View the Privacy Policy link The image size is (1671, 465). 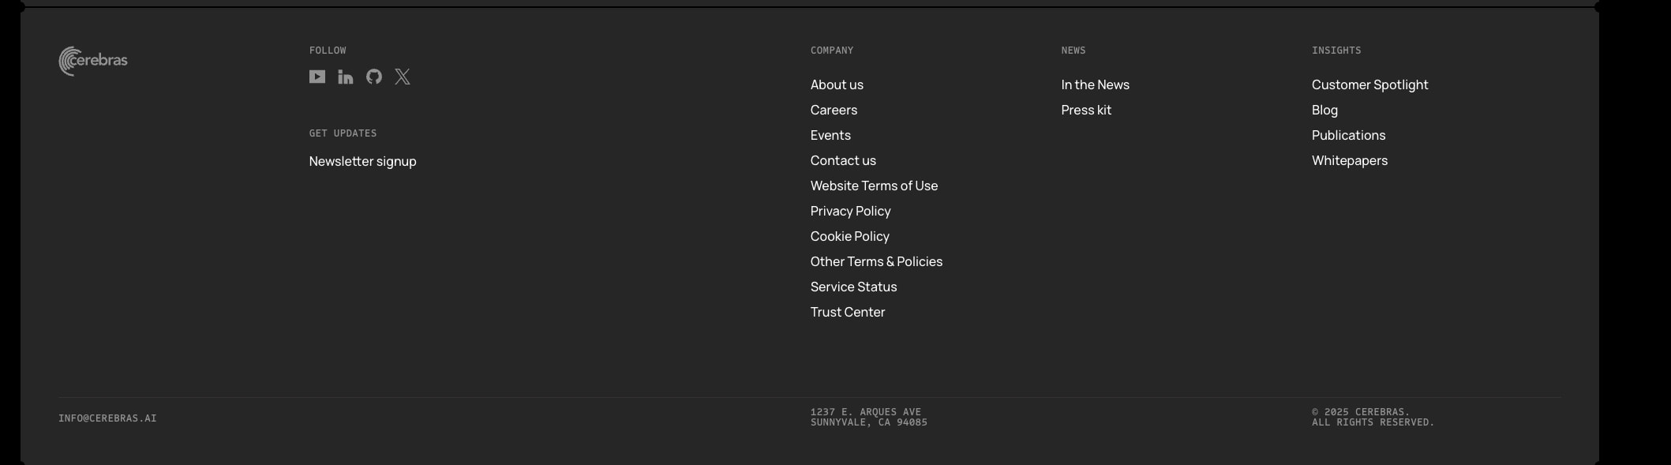(x=850, y=211)
